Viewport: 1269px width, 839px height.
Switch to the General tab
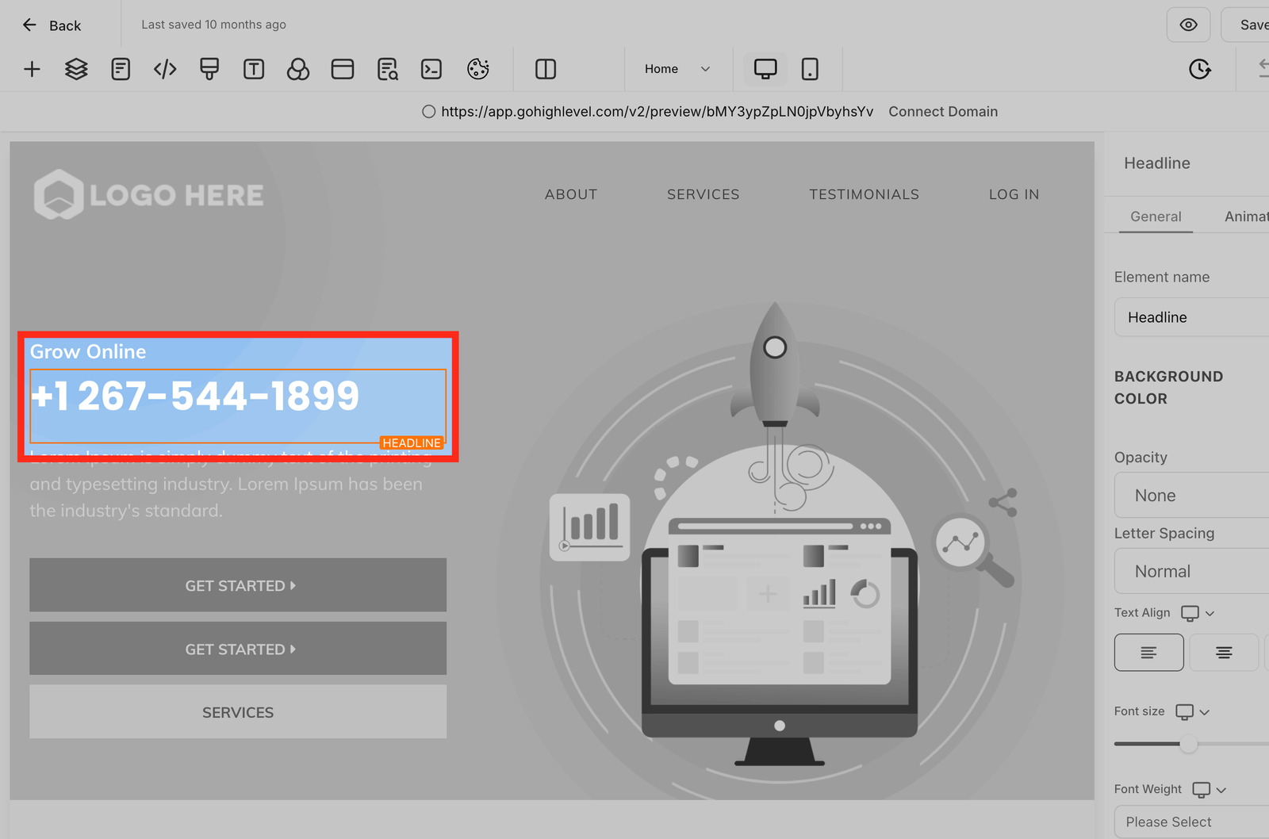coord(1156,216)
